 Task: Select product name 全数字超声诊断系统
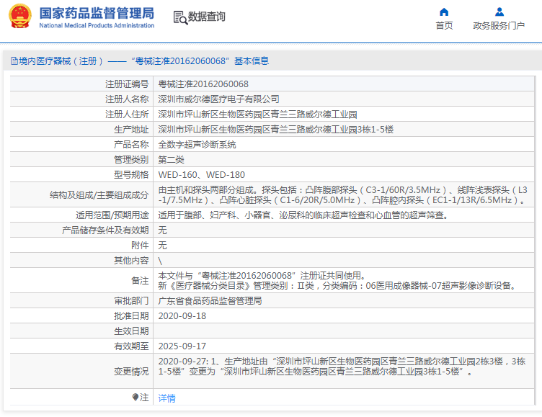click(x=197, y=145)
